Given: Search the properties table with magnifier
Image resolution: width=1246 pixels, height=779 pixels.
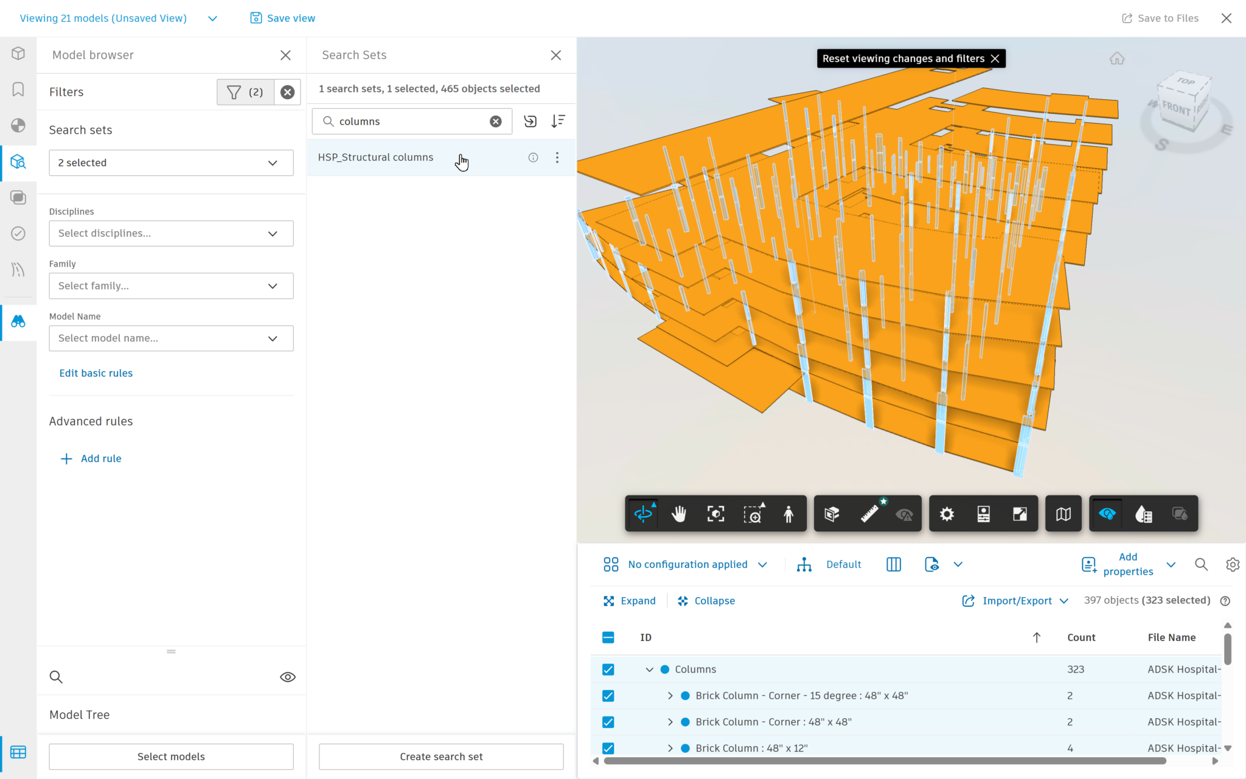Looking at the screenshot, I should click(x=1201, y=564).
